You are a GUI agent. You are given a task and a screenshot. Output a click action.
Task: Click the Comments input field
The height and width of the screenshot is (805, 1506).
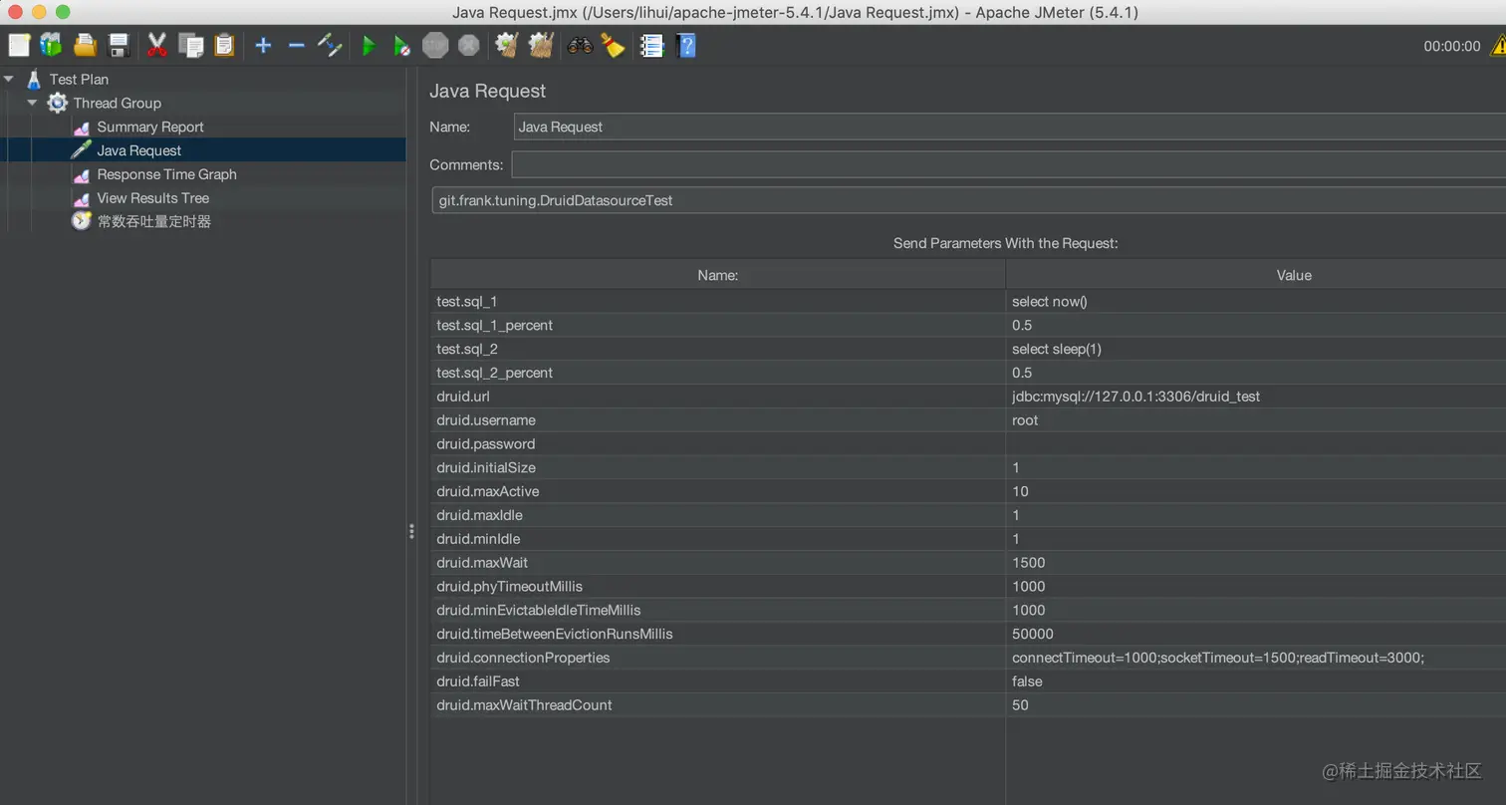1008,164
